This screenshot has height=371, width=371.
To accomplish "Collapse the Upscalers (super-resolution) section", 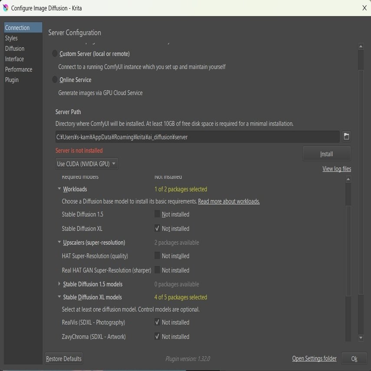I will 59,242.
